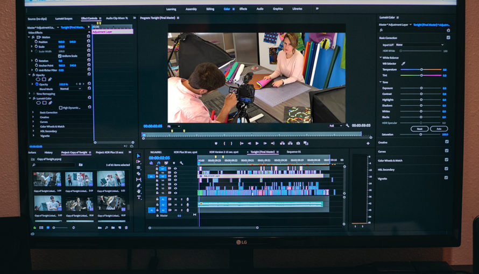Click the WB Selector eyedropper
This screenshot has width=479, height=274.
[403, 64]
